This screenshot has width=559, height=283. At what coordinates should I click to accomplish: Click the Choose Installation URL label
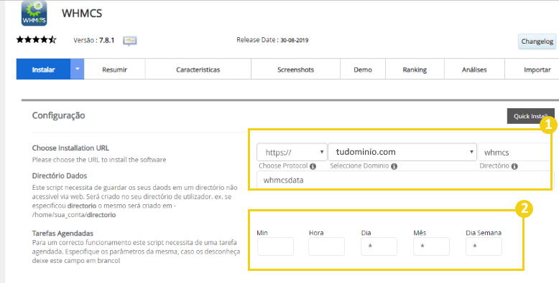70,148
